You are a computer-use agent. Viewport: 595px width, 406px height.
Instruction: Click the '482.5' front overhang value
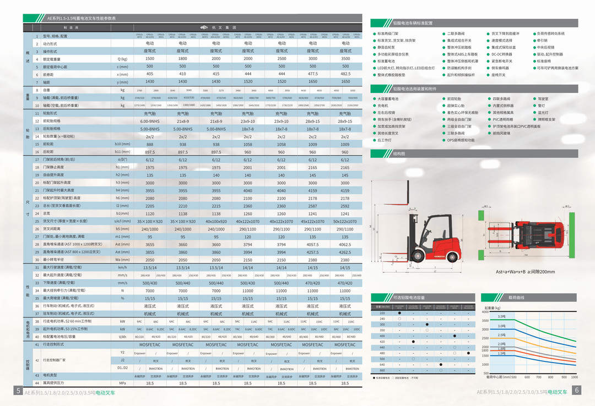[345, 74]
